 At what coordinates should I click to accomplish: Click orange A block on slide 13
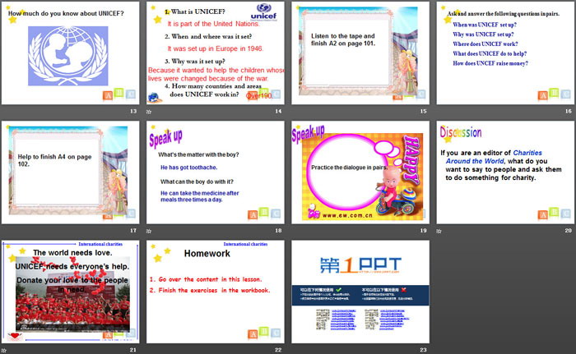pyautogui.click(x=108, y=96)
